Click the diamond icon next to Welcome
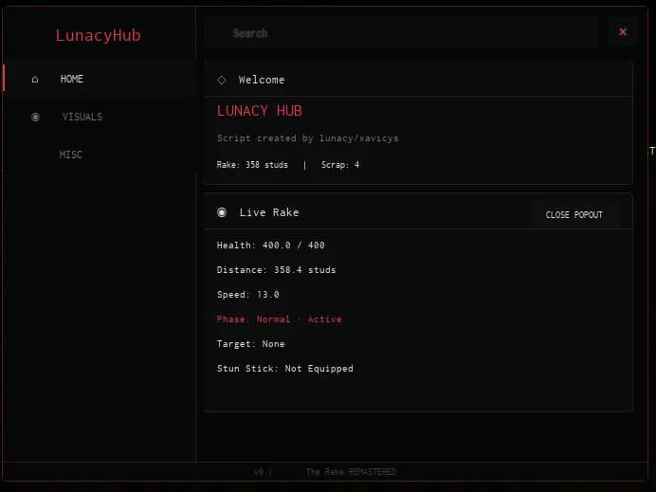 [x=222, y=80]
